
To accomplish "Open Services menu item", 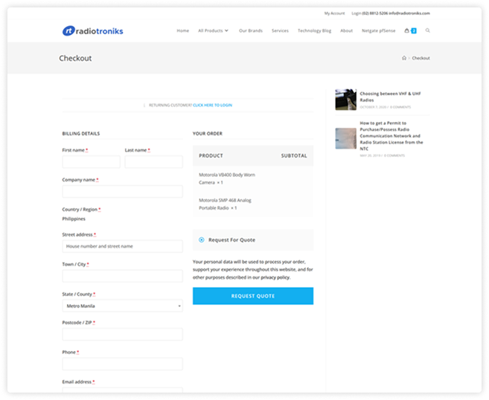I will click(280, 30).
